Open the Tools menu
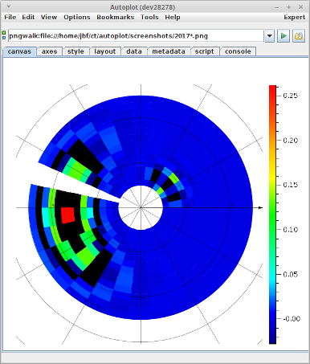 tap(149, 17)
